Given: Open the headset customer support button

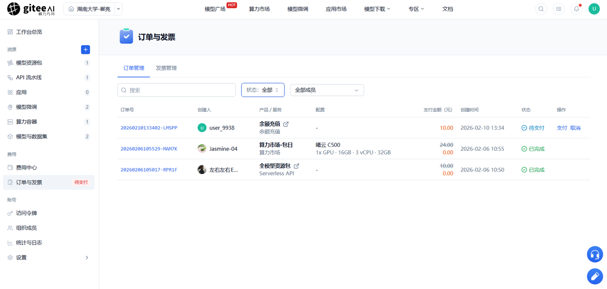Looking at the screenshot, I should point(595,254).
